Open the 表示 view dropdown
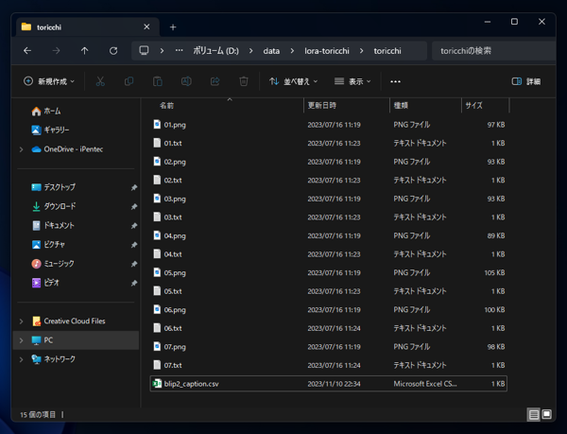 click(x=352, y=81)
